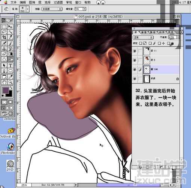Click the layer opacity 65% field
191x188 pixels.
[172, 37]
